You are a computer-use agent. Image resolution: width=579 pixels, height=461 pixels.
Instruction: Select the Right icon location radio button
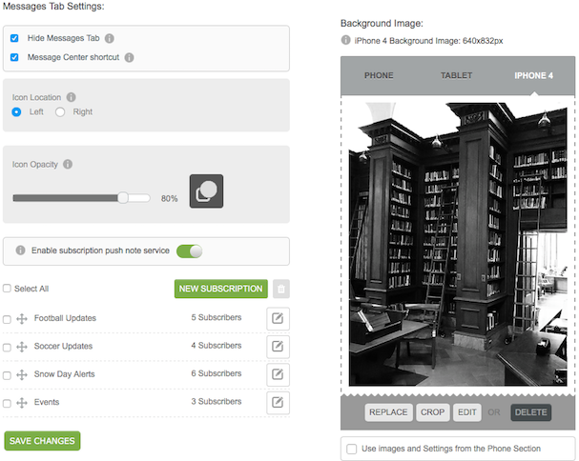60,112
